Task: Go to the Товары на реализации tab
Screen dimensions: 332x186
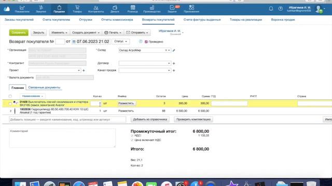Action: (x=246, y=20)
